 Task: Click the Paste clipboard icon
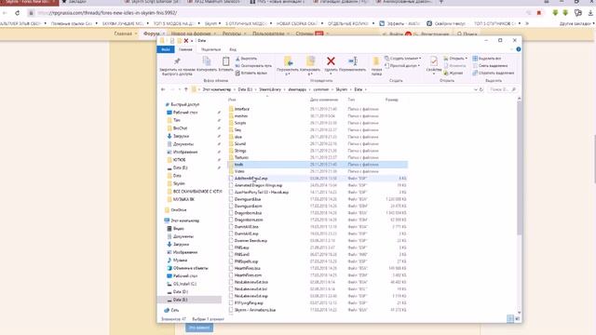point(225,61)
